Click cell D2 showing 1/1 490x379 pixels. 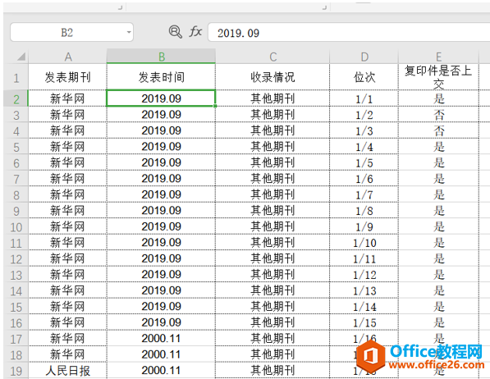pyautogui.click(x=364, y=98)
